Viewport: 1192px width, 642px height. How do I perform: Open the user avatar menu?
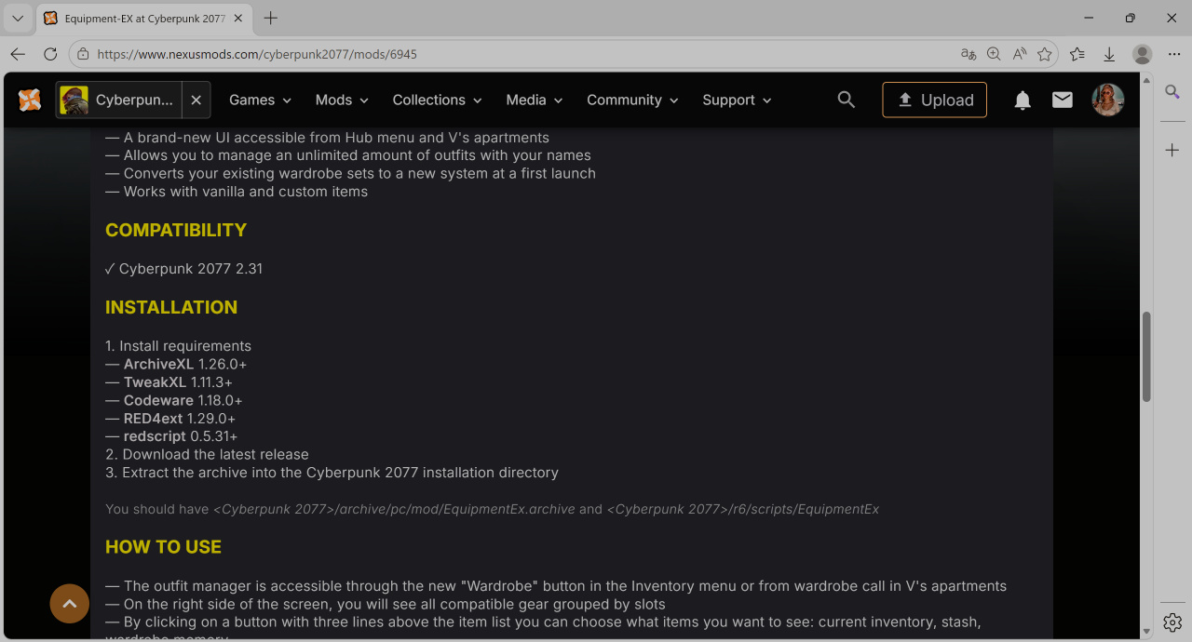pyautogui.click(x=1108, y=100)
